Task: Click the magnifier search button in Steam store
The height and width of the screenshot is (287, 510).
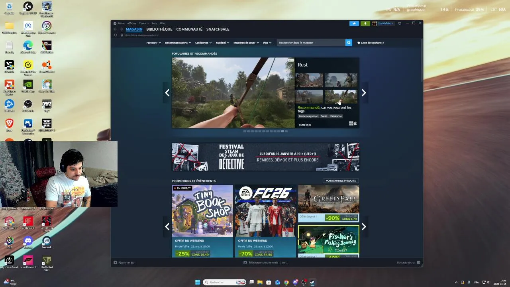Action: [349, 43]
